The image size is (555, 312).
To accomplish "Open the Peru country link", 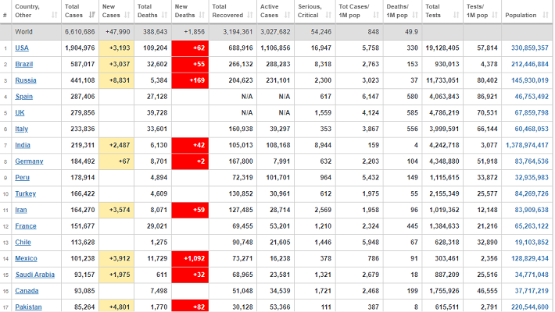I will point(22,177).
